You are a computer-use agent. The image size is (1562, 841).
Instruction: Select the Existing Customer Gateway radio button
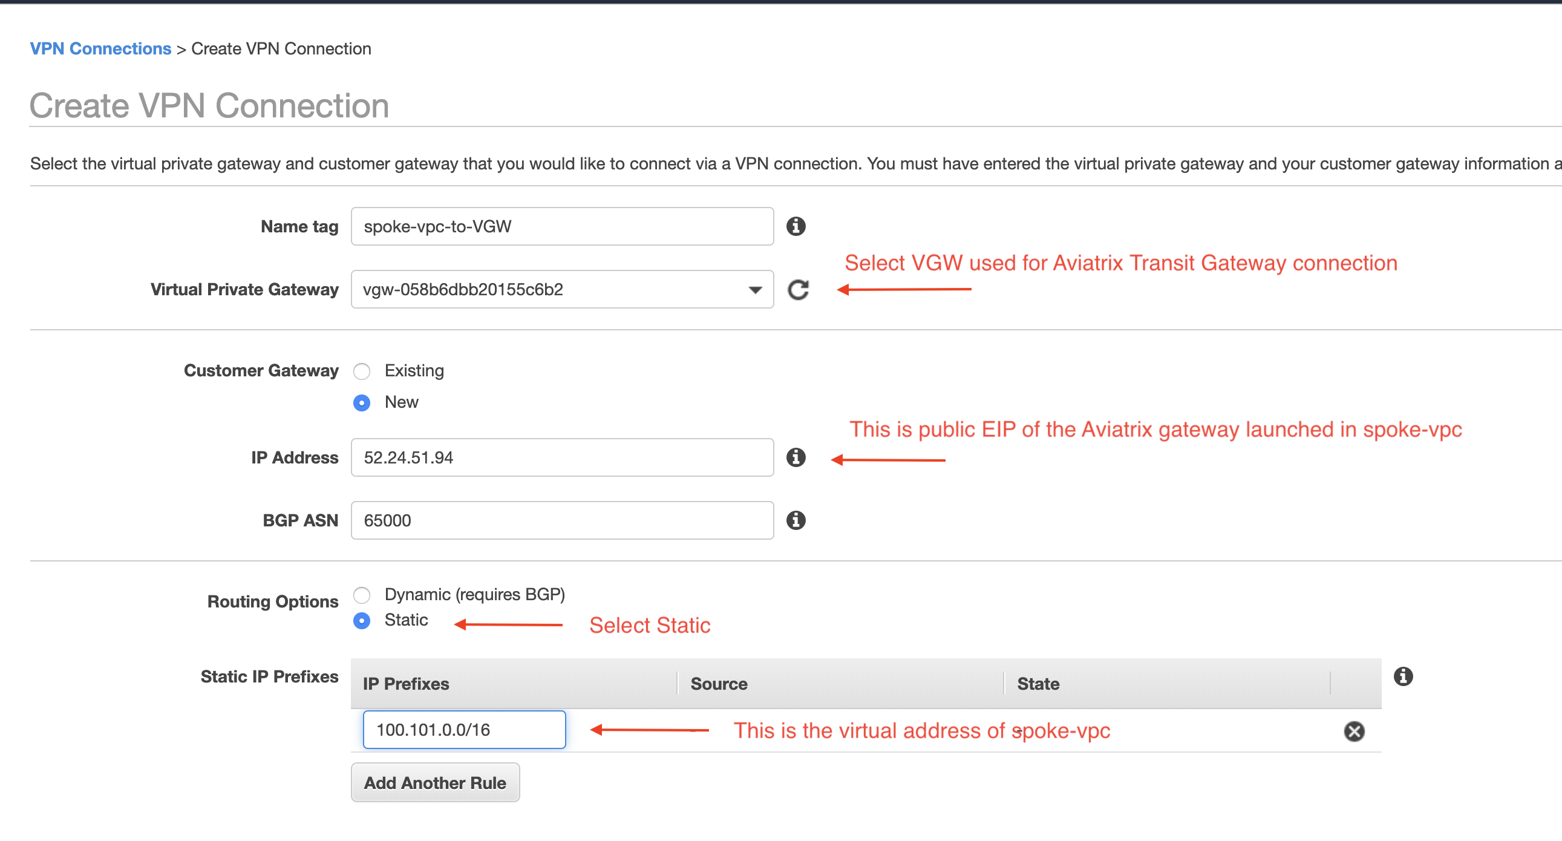pyautogui.click(x=362, y=370)
